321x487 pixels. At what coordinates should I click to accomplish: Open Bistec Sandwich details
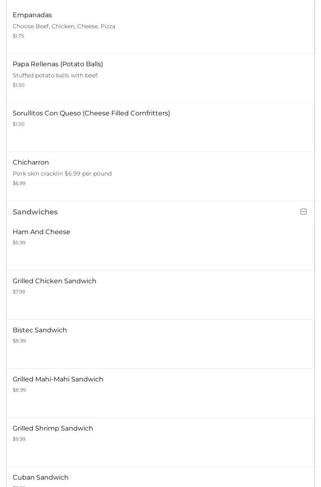(40, 330)
